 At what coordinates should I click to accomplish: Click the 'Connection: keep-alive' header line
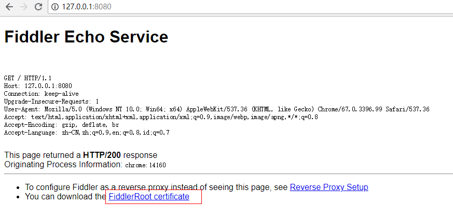(42, 93)
